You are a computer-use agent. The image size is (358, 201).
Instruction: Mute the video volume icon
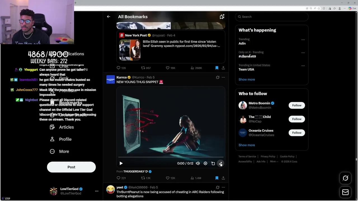click(198, 163)
